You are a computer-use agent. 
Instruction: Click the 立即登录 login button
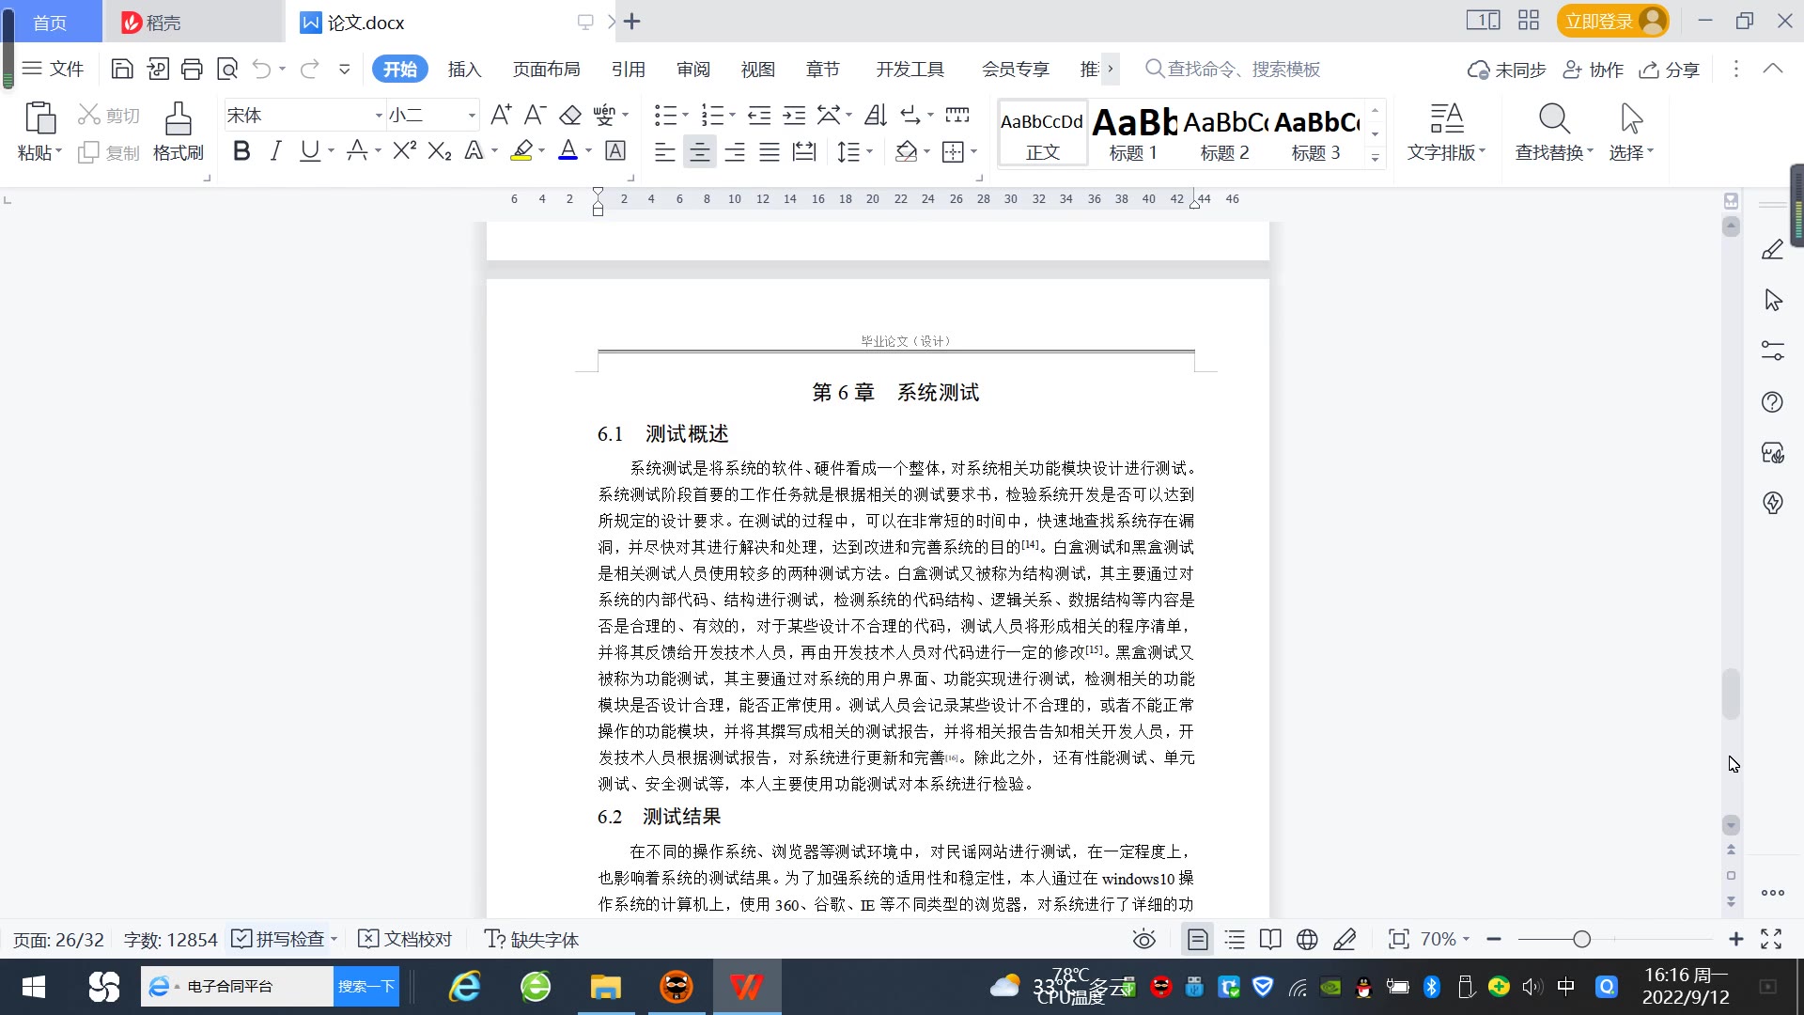pos(1599,22)
